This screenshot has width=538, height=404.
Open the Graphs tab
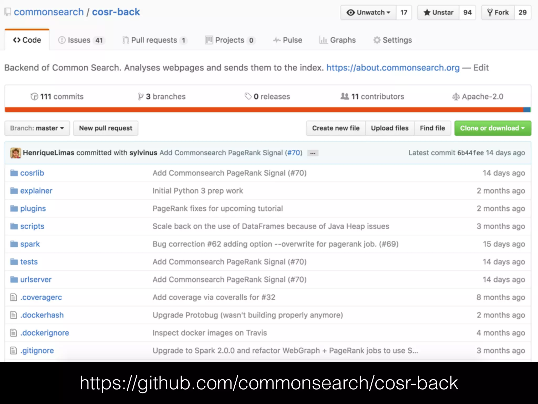[338, 40]
